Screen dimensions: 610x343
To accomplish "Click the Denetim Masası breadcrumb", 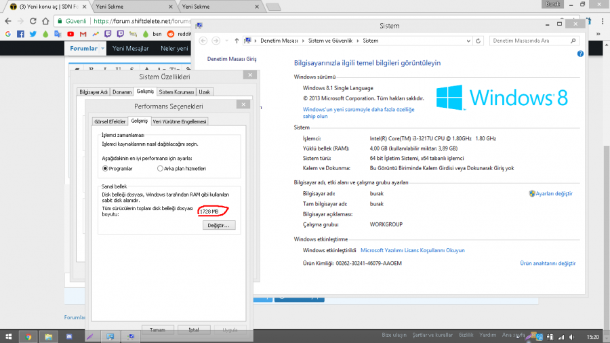I will pos(279,41).
